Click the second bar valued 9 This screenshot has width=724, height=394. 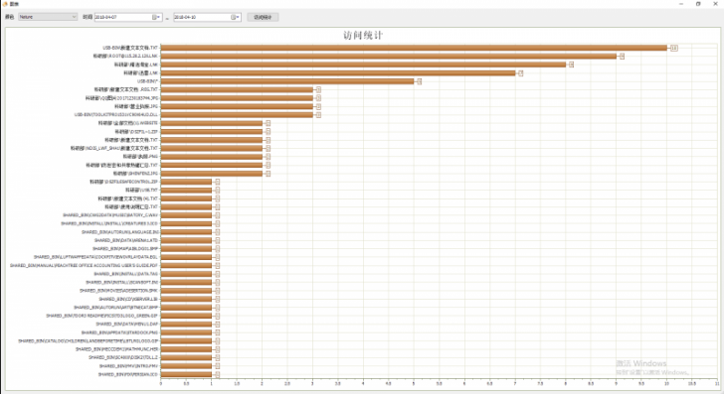pyautogui.click(x=389, y=57)
